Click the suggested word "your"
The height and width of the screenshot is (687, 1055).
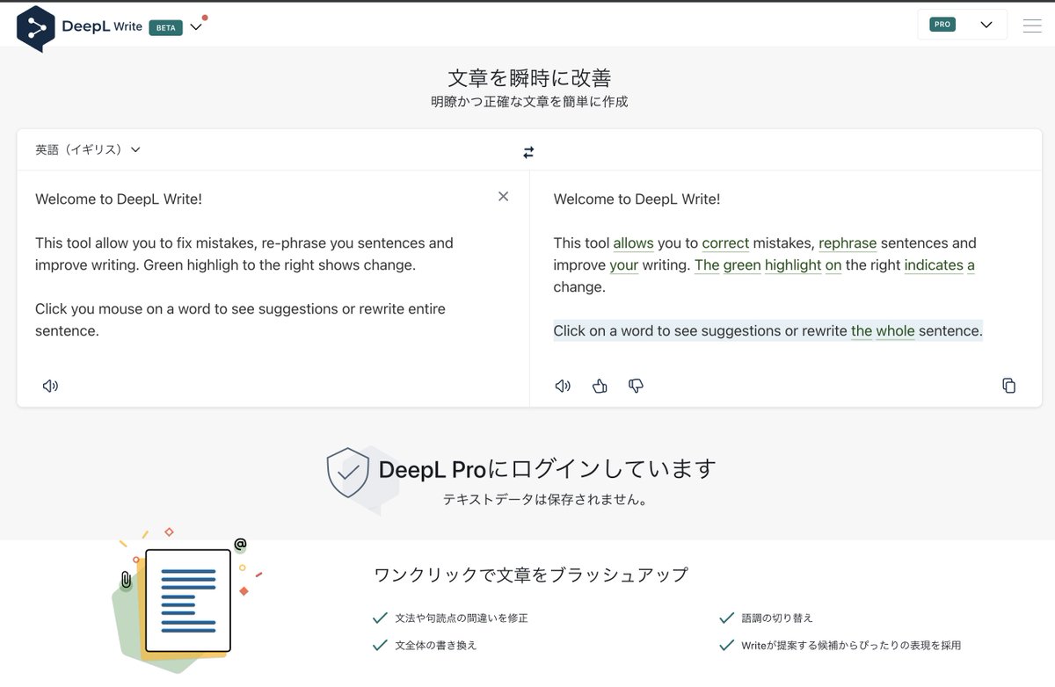pos(623,265)
